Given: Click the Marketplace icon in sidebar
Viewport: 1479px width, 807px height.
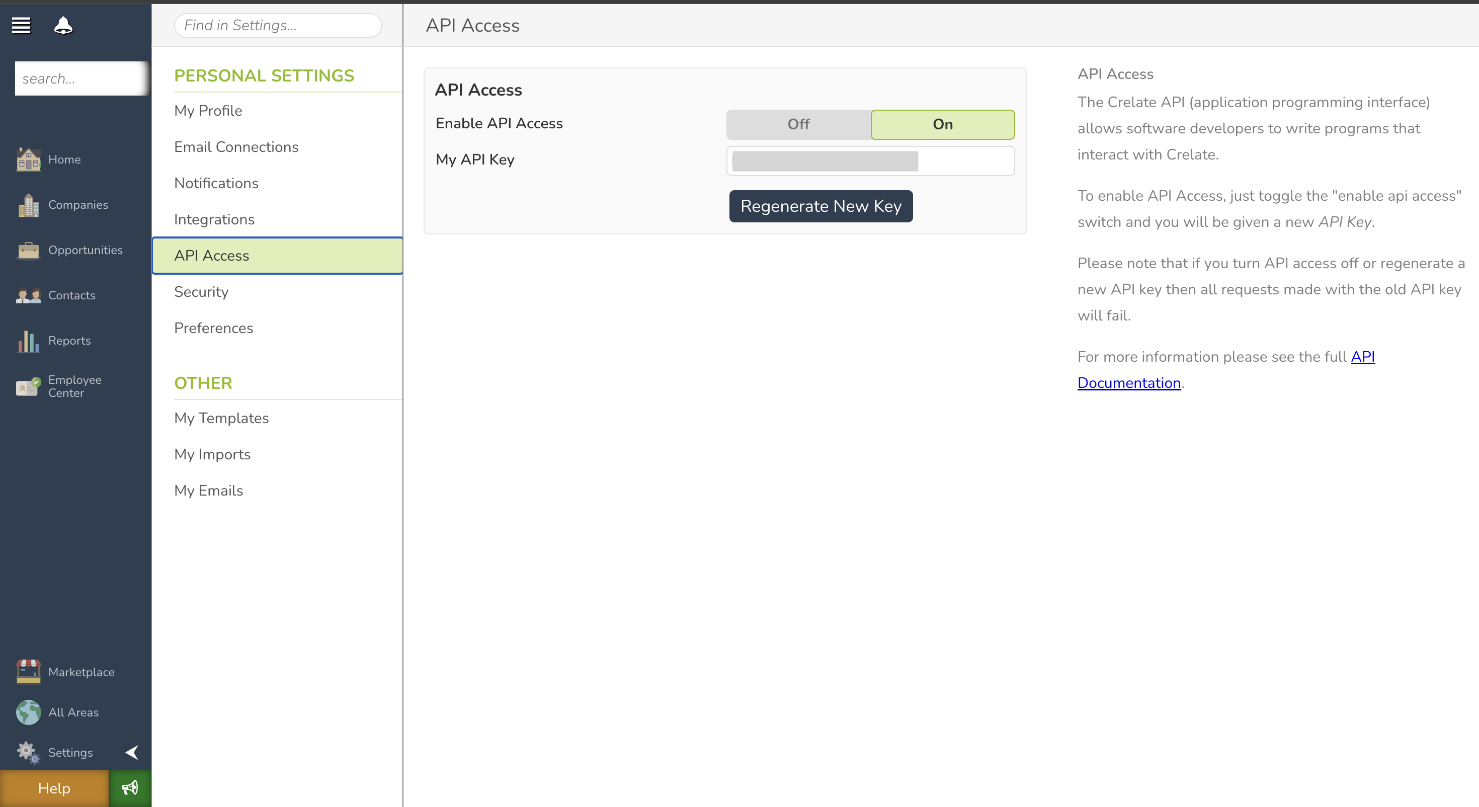Looking at the screenshot, I should pyautogui.click(x=28, y=671).
